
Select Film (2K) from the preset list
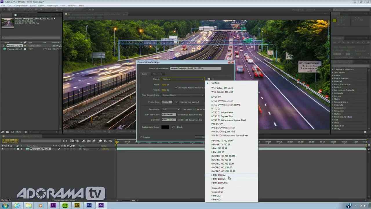(216, 196)
